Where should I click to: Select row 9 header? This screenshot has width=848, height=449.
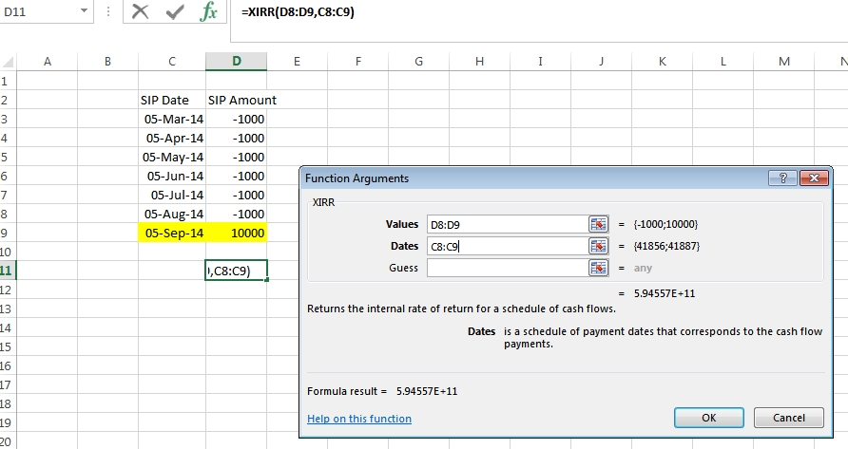coord(8,233)
